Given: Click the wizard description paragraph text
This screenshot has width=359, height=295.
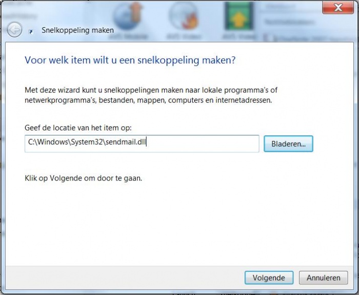Looking at the screenshot, I should (x=151, y=95).
